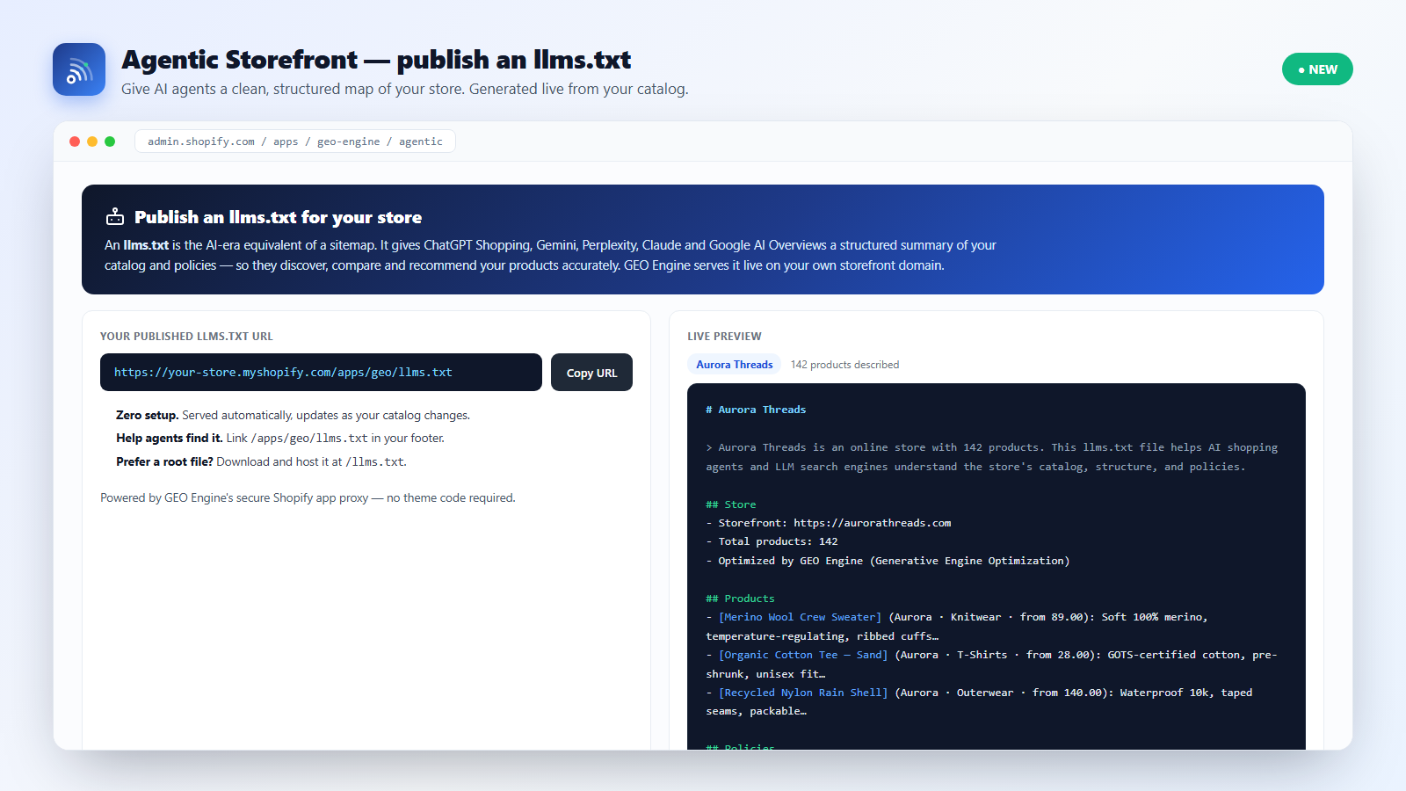Click the /apps/geo/llms.txt path in tips
The width and height of the screenshot is (1406, 791).
pyautogui.click(x=309, y=439)
